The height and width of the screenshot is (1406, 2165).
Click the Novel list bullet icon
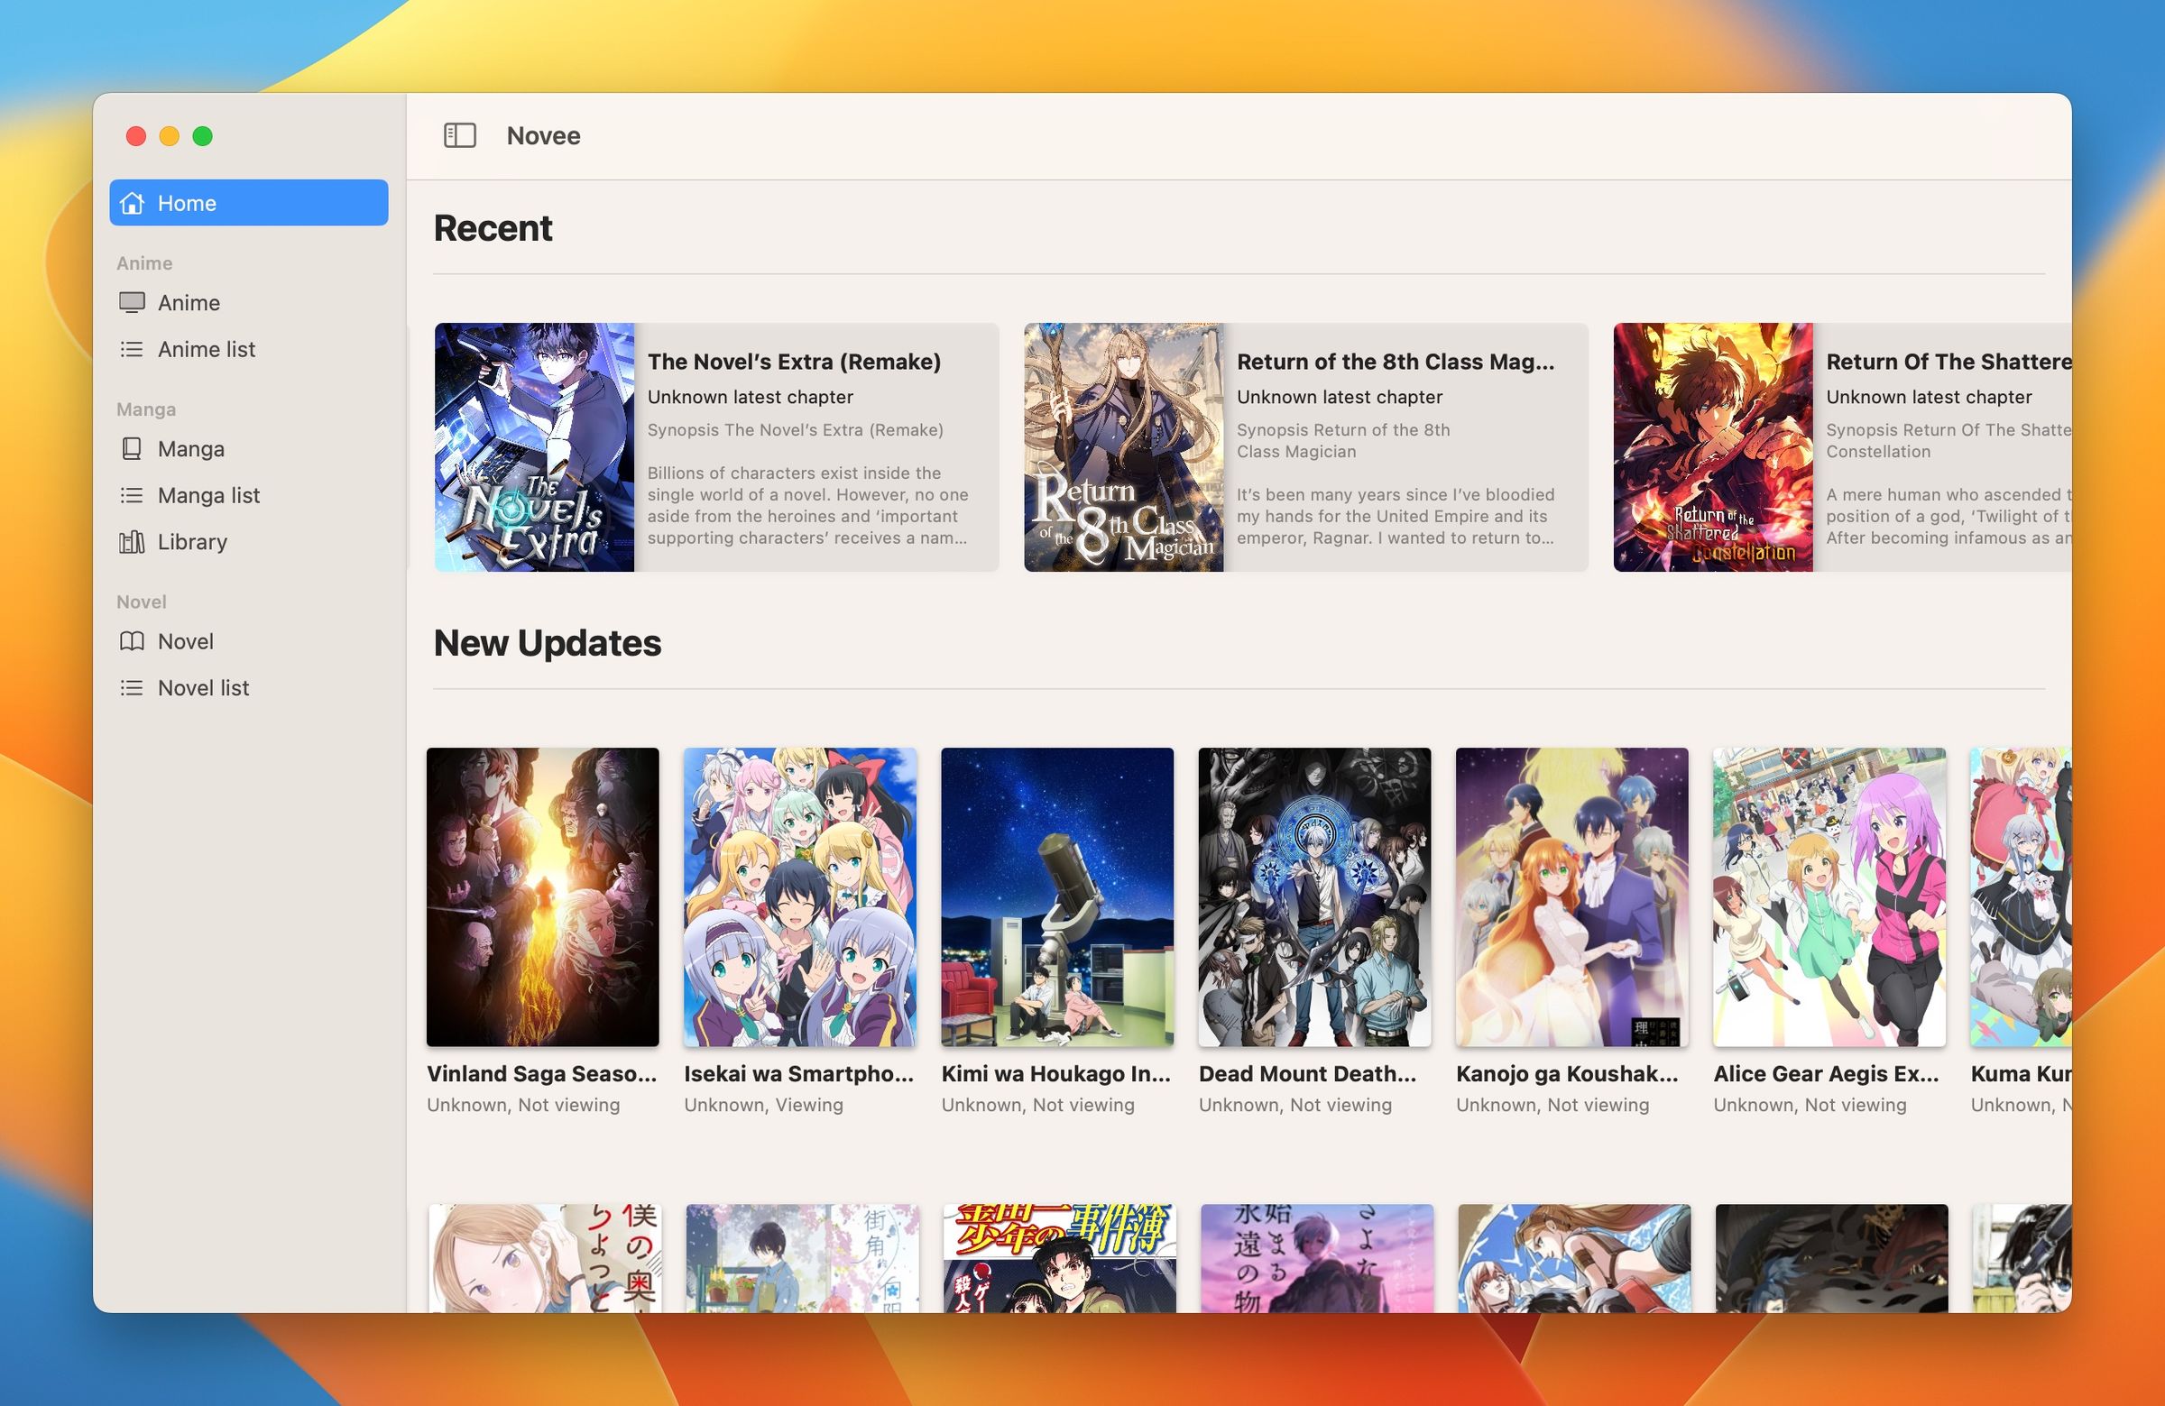tap(132, 687)
